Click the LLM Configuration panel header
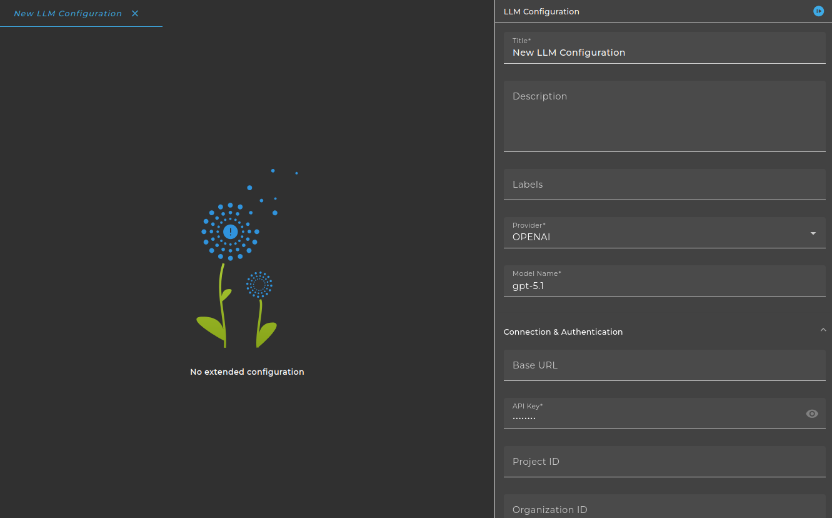This screenshot has width=832, height=518. pos(541,11)
